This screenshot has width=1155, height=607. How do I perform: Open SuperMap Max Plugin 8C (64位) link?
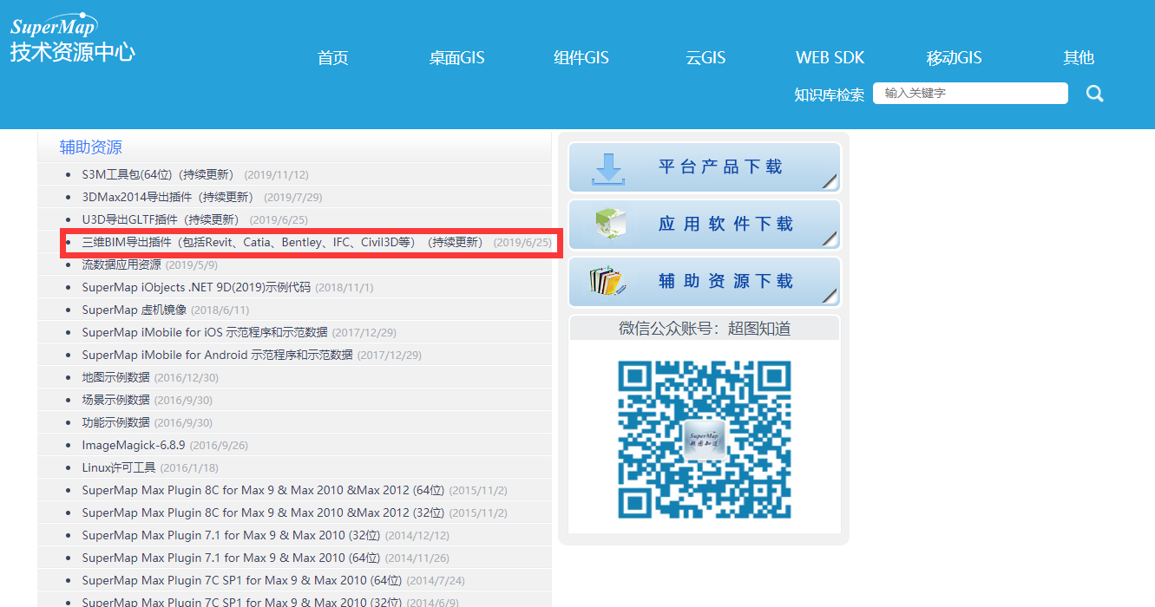[263, 490]
